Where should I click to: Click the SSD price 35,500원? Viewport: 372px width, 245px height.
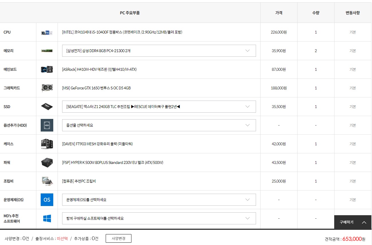pos(279,107)
